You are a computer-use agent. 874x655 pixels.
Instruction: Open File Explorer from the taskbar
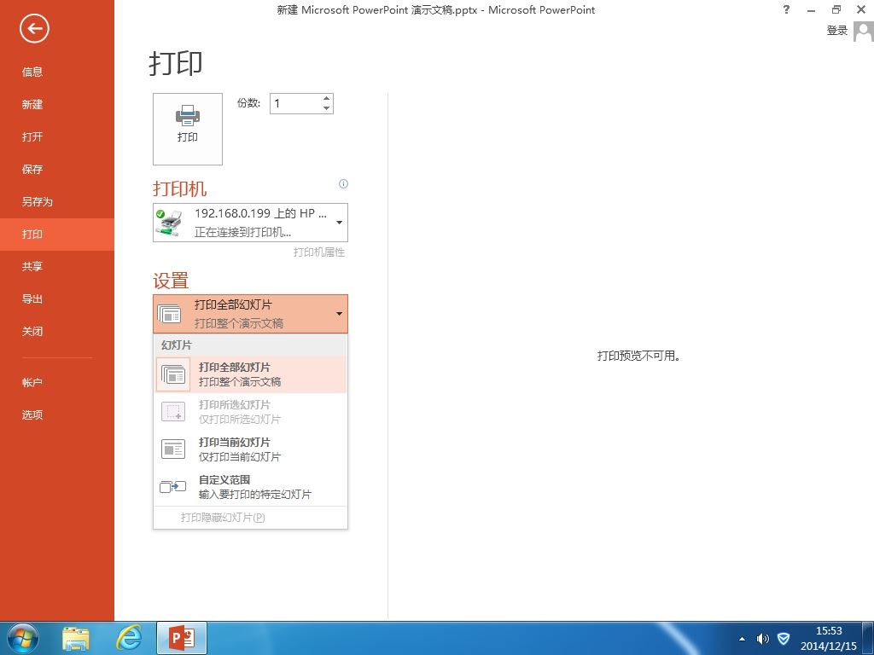(76, 638)
